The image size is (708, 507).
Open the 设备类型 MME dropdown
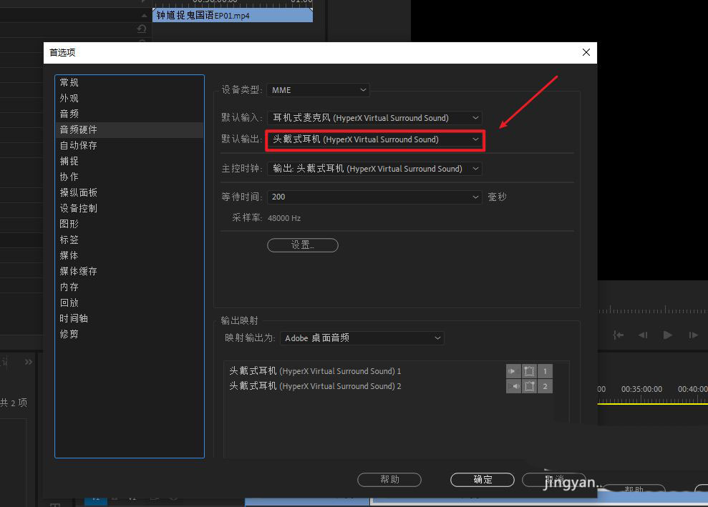click(318, 89)
